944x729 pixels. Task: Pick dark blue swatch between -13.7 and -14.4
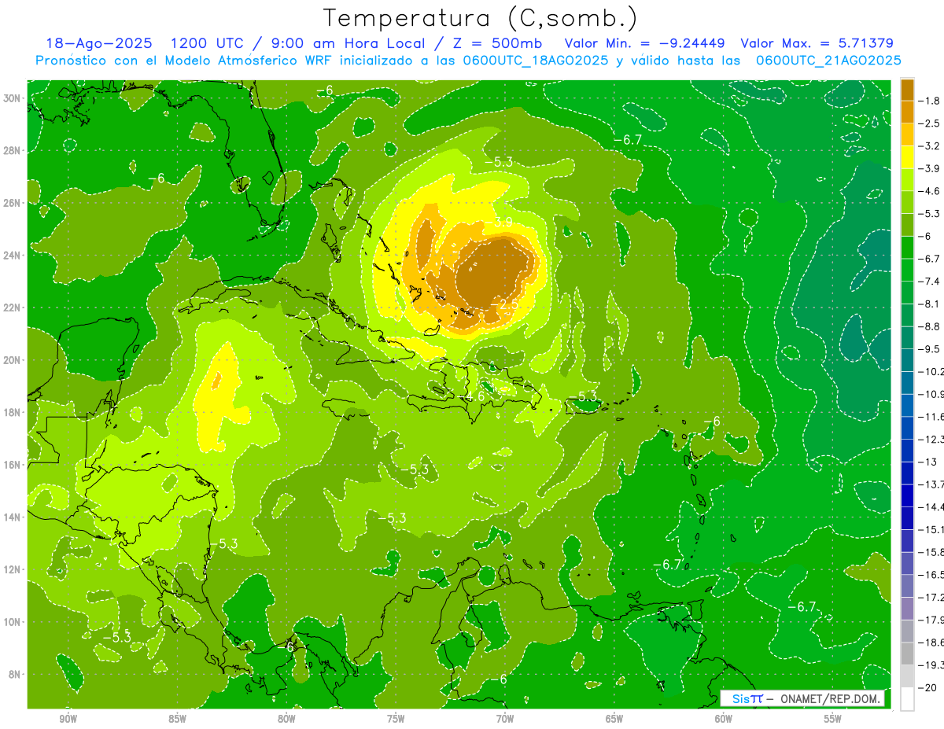(907, 495)
